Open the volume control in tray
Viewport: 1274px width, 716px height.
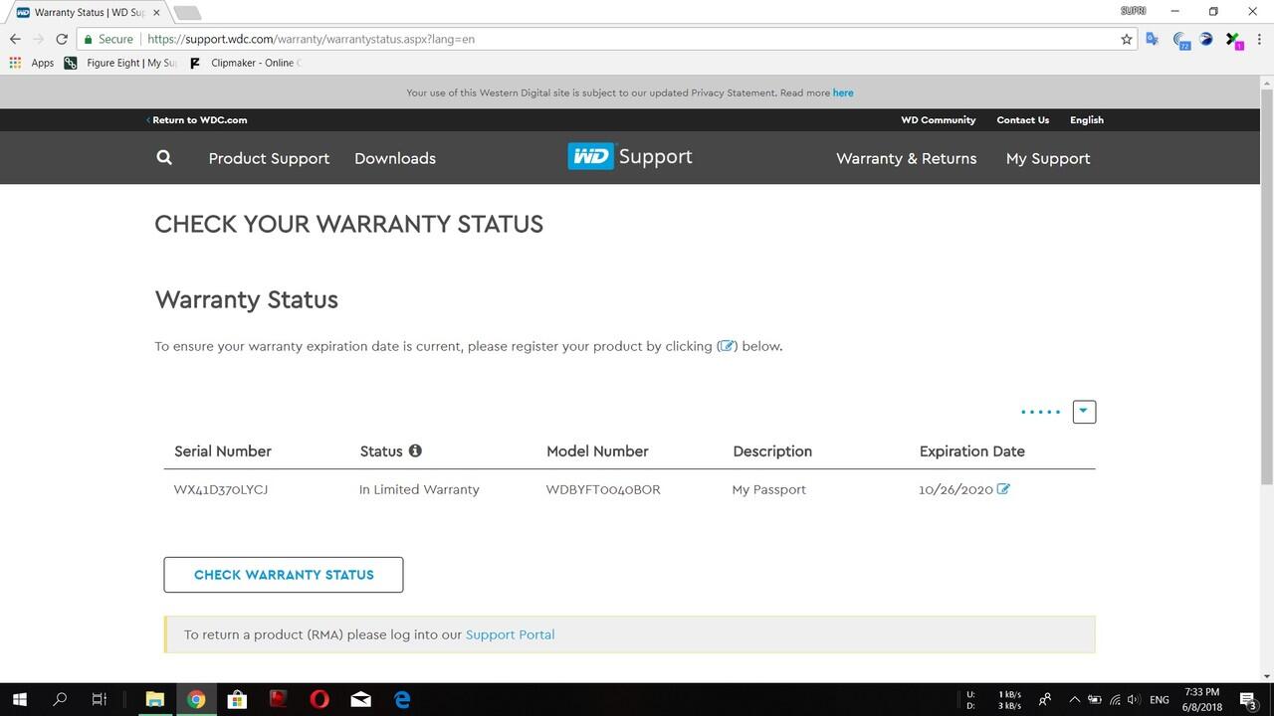[x=1134, y=700]
